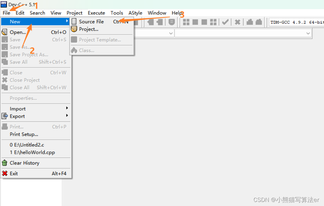
Task: Expand the left class browser dropdown
Action: point(171,33)
